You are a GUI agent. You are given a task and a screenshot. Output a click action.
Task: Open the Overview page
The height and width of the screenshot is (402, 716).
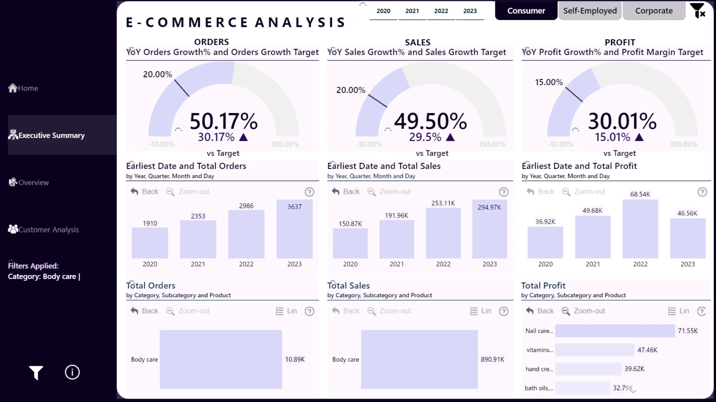coord(29,182)
